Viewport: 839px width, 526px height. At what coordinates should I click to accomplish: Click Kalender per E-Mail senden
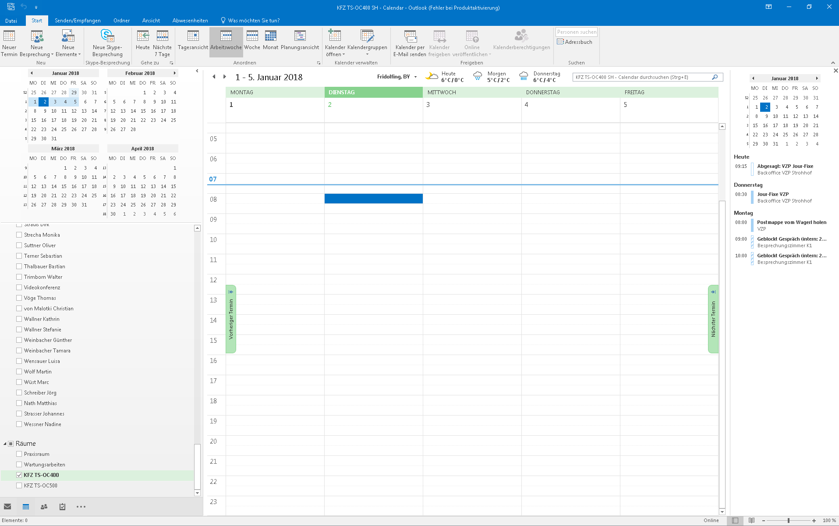tap(410, 43)
